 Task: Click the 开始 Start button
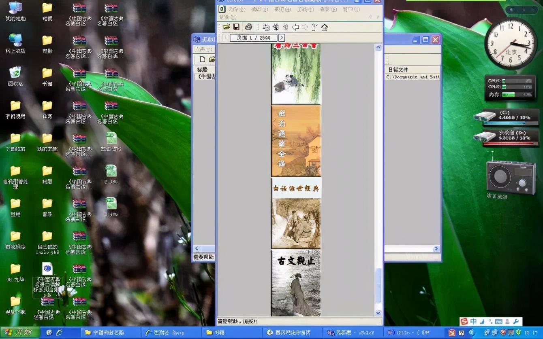(20, 333)
